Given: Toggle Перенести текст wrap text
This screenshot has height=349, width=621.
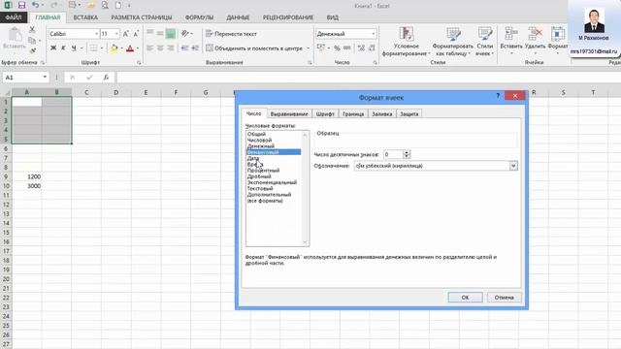Looking at the screenshot, I should 231,34.
